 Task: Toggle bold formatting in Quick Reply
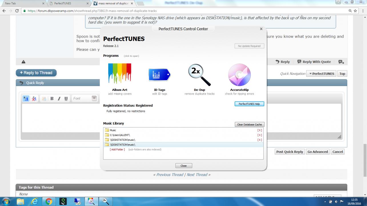[52, 99]
